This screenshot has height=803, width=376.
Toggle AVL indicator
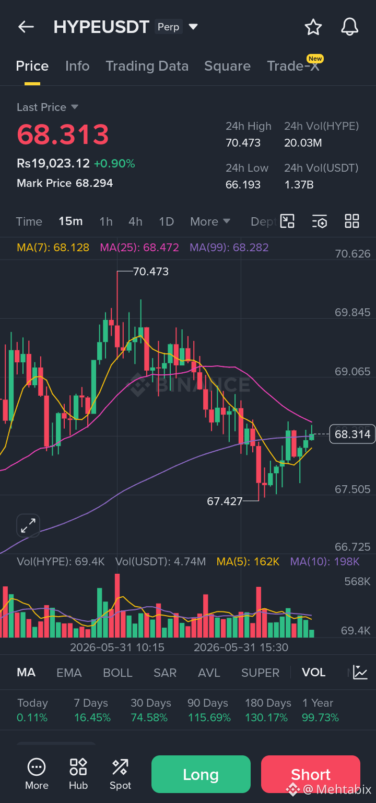[209, 673]
